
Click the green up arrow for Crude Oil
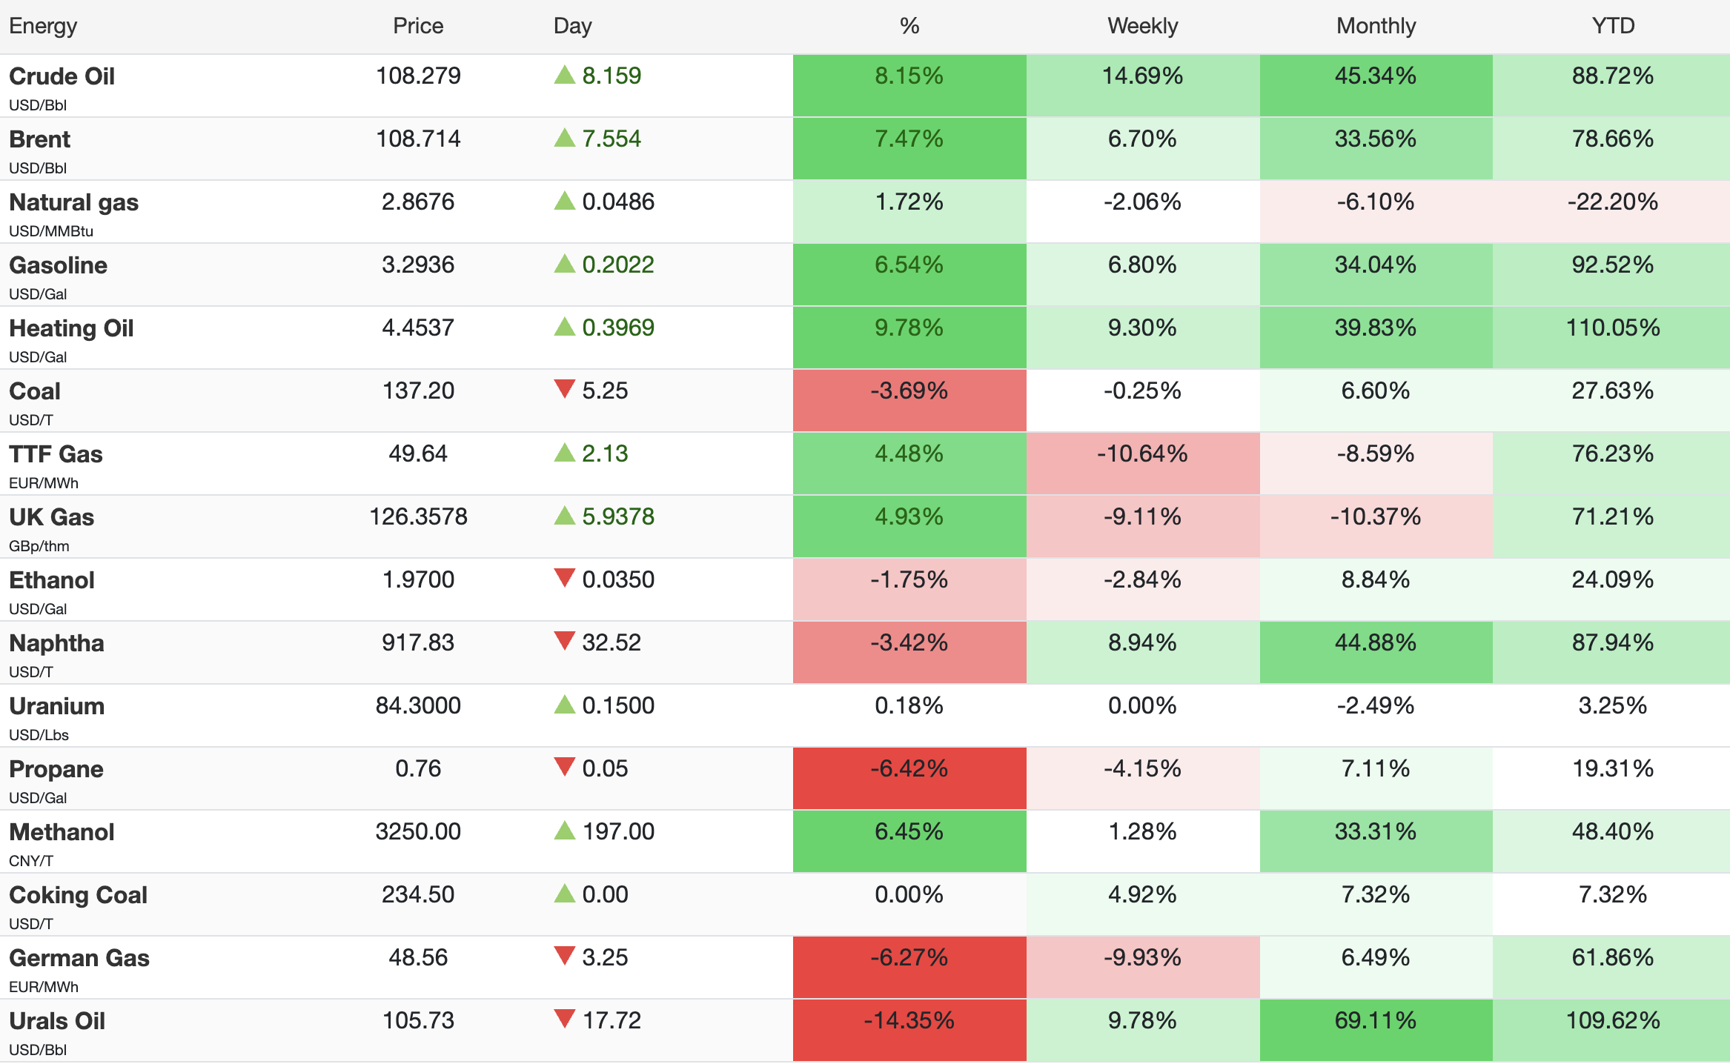coord(565,75)
